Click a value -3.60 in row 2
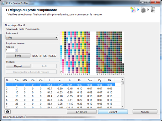 click(x=60, y=88)
